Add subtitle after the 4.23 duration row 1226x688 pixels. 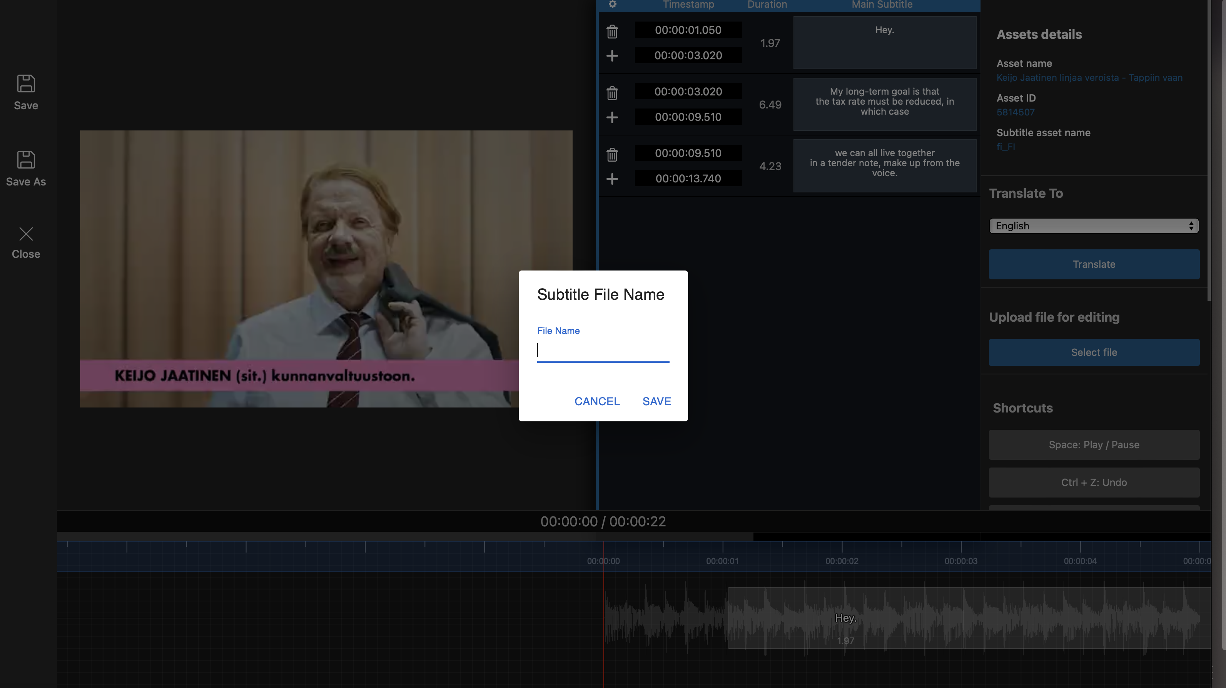pyautogui.click(x=612, y=179)
